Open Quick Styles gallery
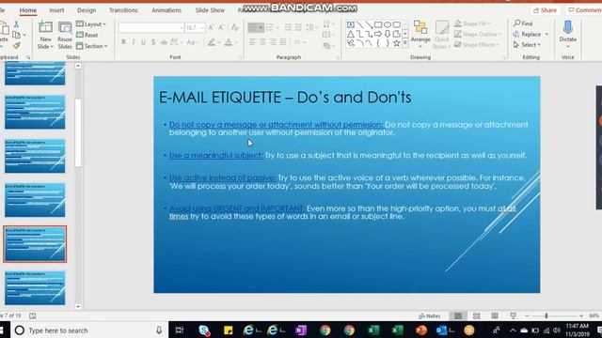 (x=441, y=35)
